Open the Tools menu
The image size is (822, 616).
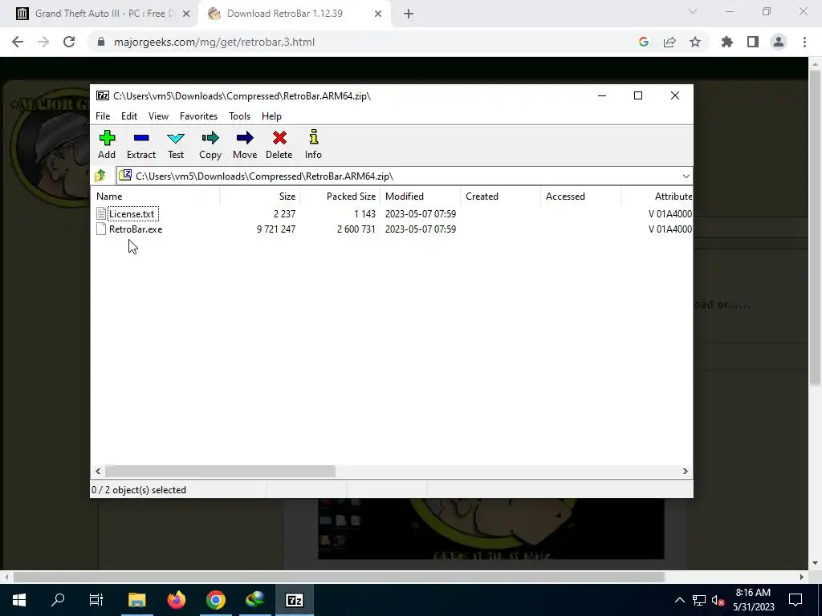tap(239, 116)
